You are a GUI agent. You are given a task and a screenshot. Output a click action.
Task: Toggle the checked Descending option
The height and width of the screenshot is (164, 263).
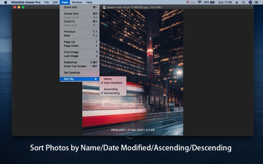click(111, 93)
